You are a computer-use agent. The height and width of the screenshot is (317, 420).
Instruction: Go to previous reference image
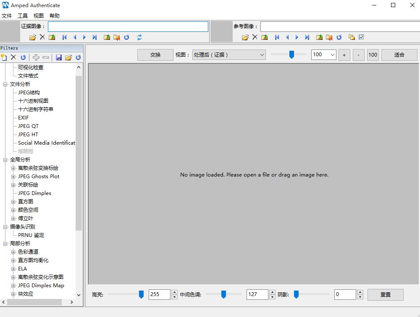coord(287,37)
